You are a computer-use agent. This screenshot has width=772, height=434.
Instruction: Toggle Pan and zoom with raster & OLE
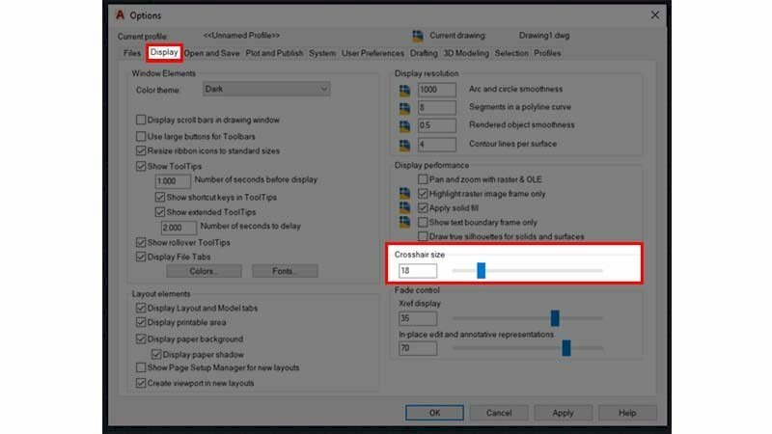click(423, 179)
